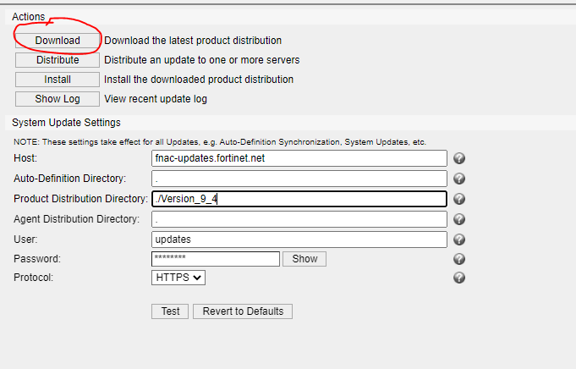Viewport: 576px width, 369px height.
Task: Focus the Host input field
Action: pos(299,158)
